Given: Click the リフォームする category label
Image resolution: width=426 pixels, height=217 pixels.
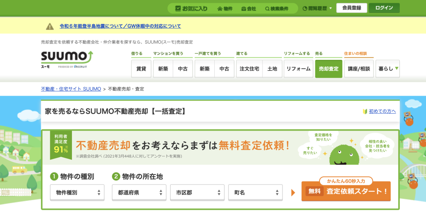Looking at the screenshot, I should tap(297, 54).
